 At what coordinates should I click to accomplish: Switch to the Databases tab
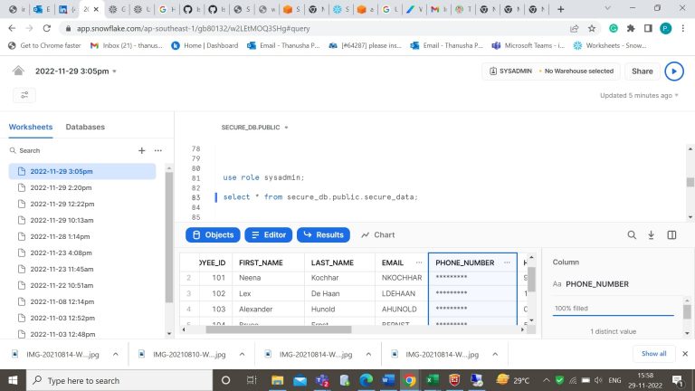coord(85,128)
